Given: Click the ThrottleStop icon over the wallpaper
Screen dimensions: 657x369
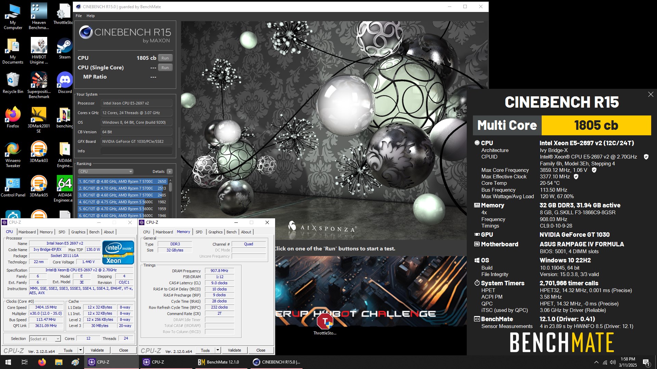Looking at the screenshot, I should pyautogui.click(x=325, y=324).
